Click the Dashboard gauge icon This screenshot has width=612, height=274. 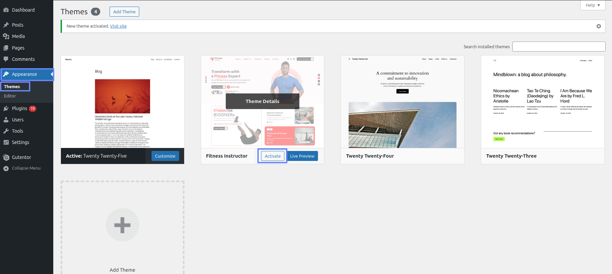point(6,10)
